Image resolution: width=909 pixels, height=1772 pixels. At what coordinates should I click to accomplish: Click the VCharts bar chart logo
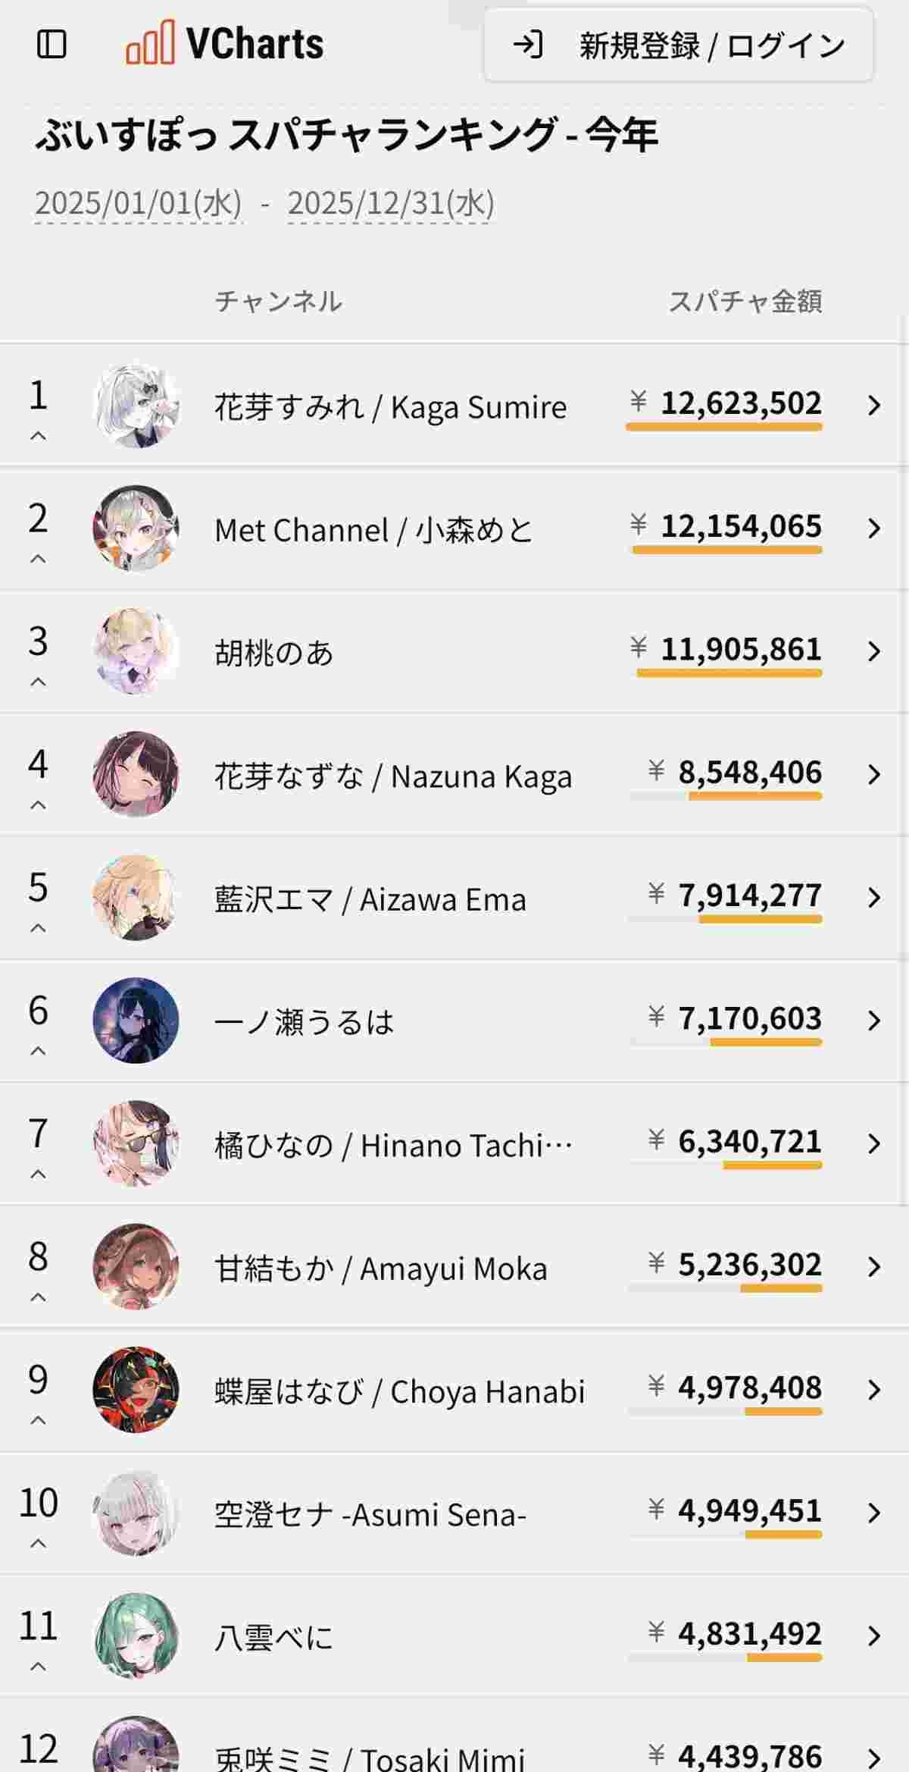tap(149, 43)
